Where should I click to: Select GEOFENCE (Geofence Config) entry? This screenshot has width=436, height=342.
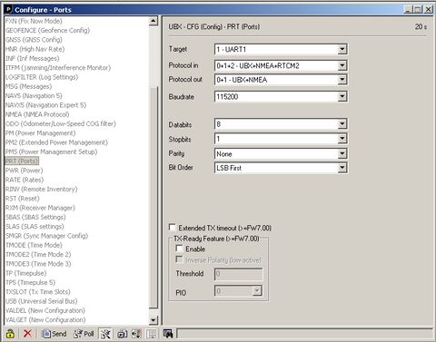click(47, 31)
